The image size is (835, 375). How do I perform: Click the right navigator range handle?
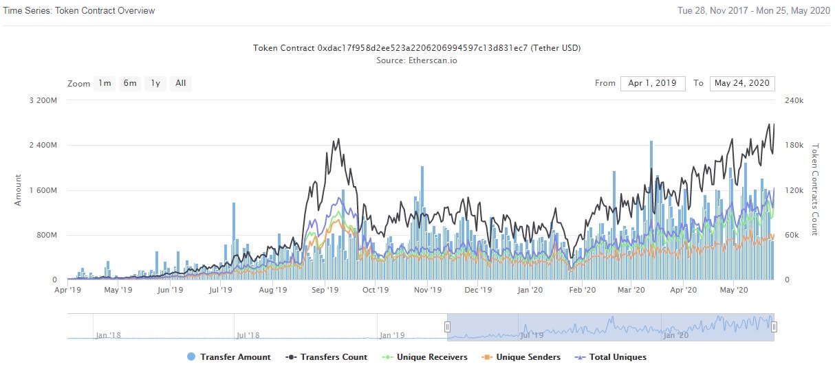(x=774, y=327)
